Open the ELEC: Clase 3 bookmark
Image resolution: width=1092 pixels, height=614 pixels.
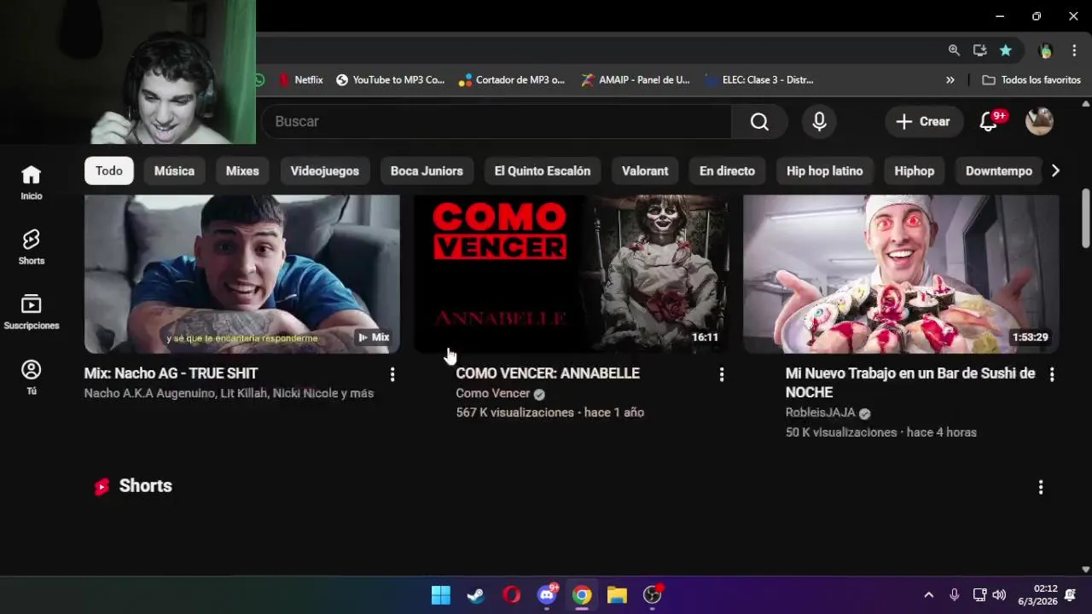tap(759, 80)
